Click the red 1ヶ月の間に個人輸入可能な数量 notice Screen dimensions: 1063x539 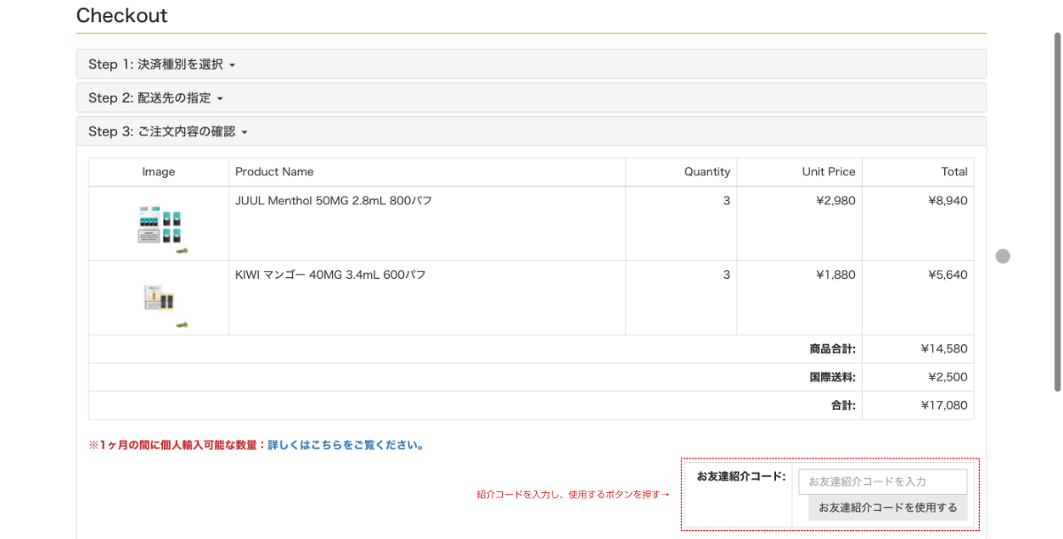click(x=177, y=445)
